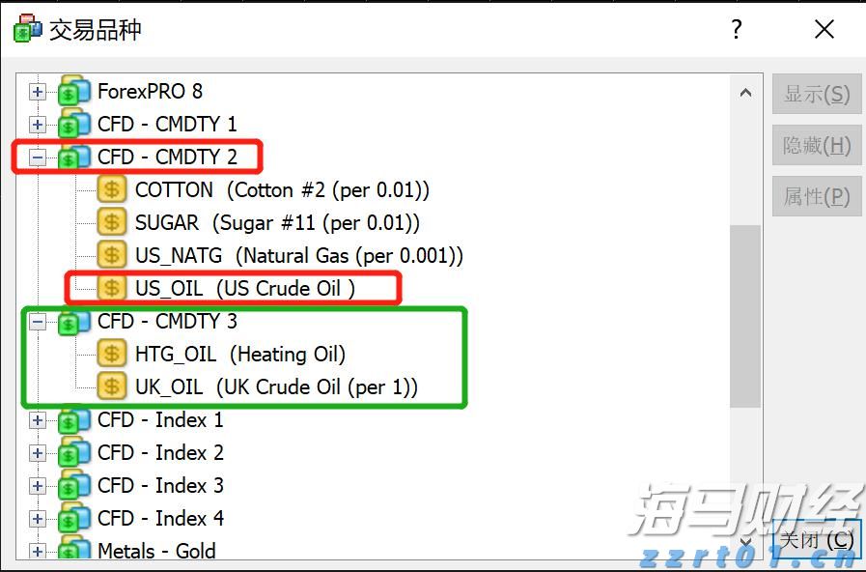
Task: Click the 关闭(C) close button
Action: (816, 540)
